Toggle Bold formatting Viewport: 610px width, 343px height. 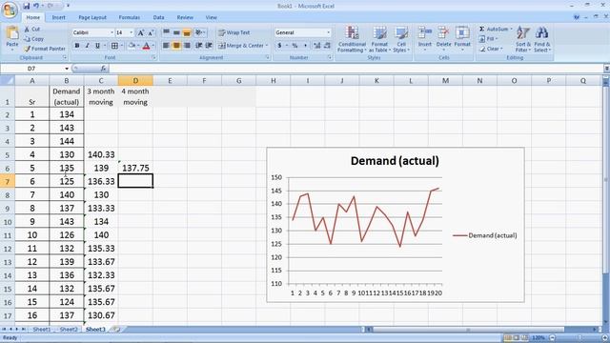[77, 46]
